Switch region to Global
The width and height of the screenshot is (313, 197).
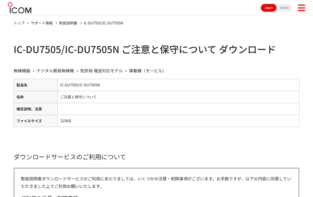point(284,8)
